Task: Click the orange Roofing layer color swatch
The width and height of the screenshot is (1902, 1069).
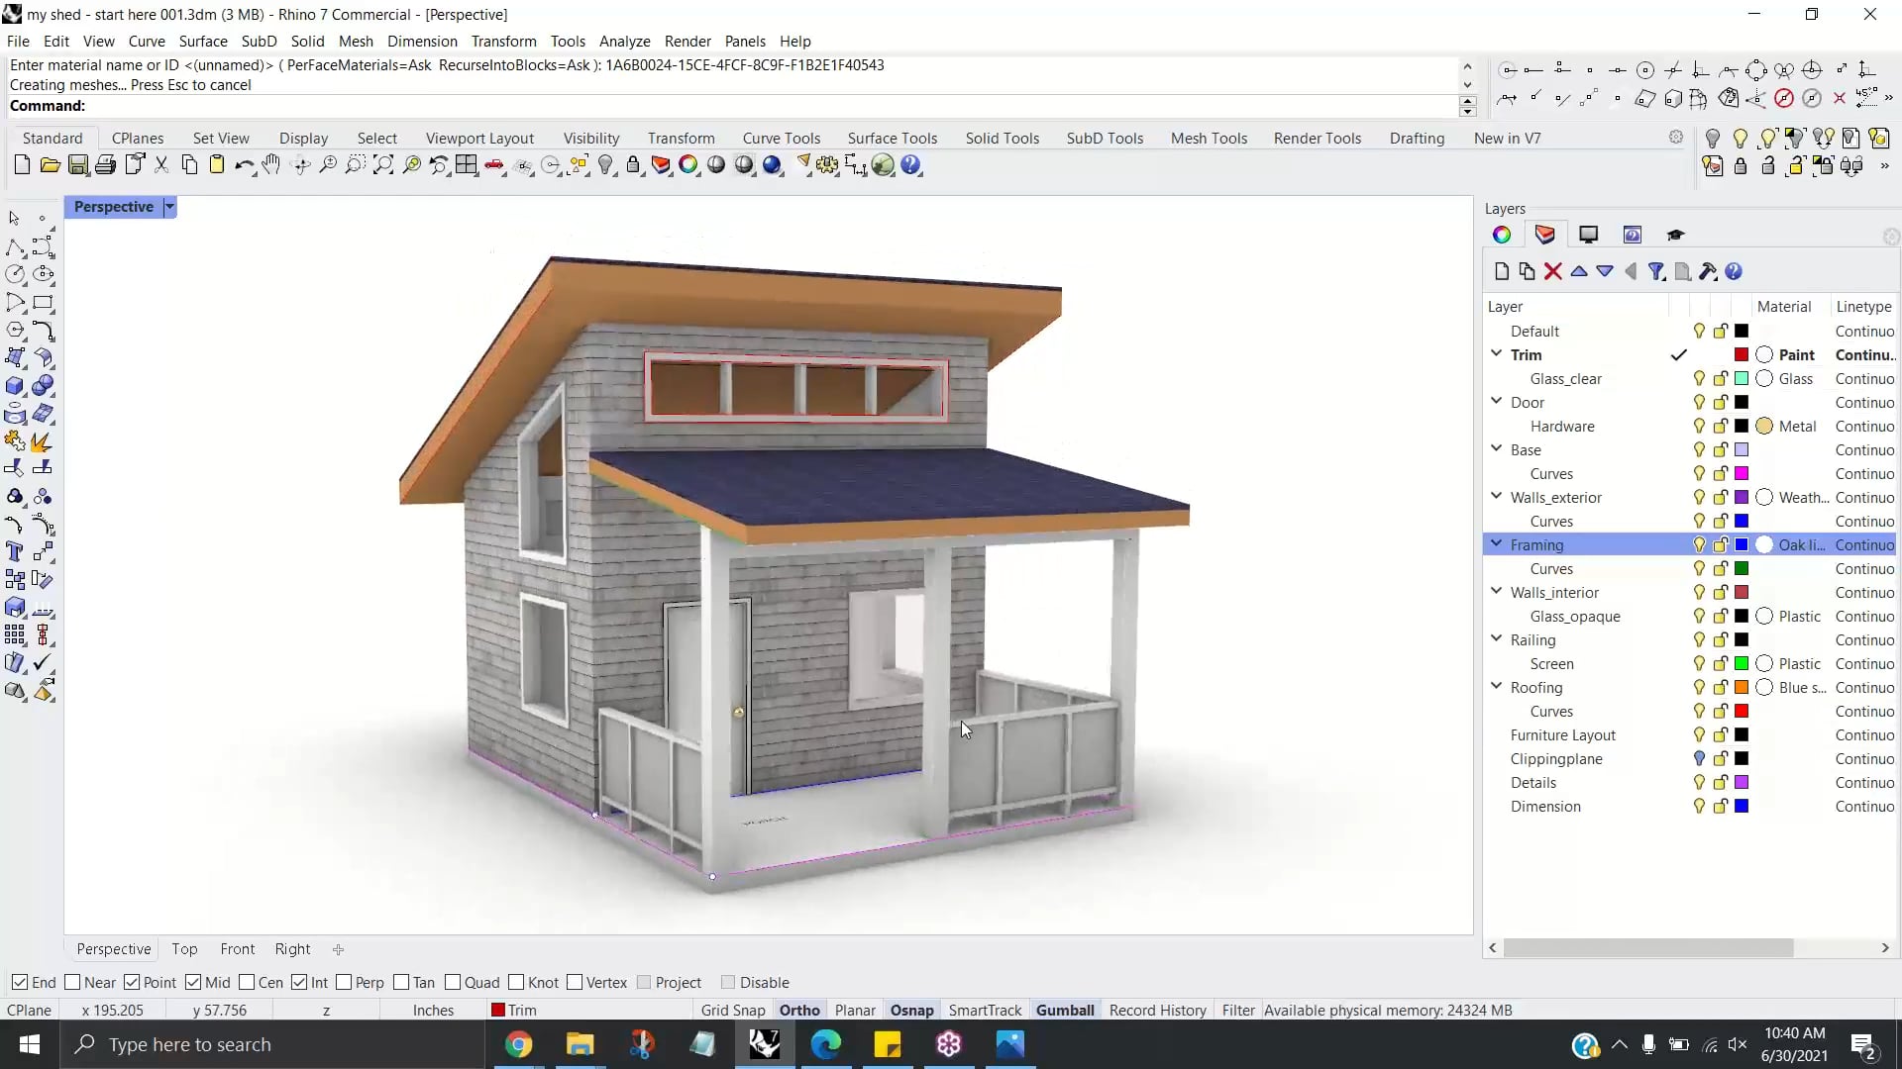Action: [1742, 687]
